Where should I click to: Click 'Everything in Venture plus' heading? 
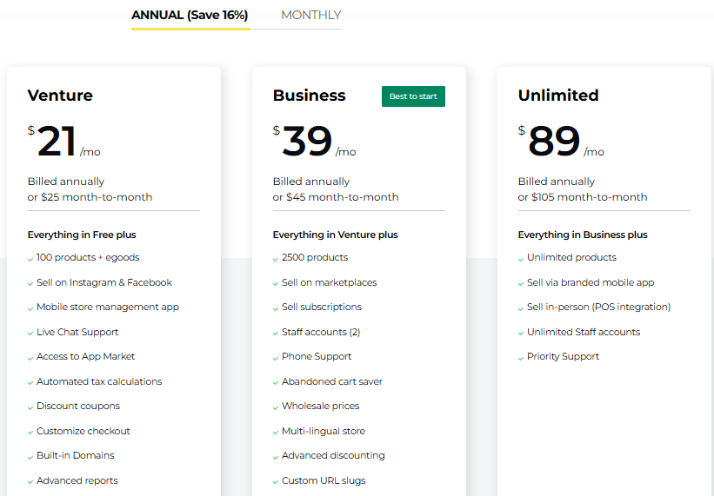point(336,235)
